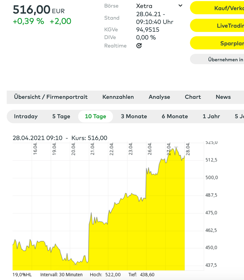Click the chart high marker near 27.04.

coord(176,147)
